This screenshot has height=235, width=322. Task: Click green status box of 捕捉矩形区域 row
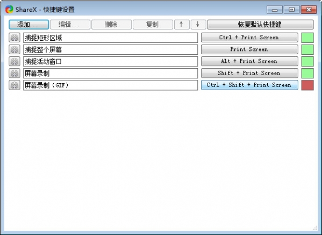307,38
